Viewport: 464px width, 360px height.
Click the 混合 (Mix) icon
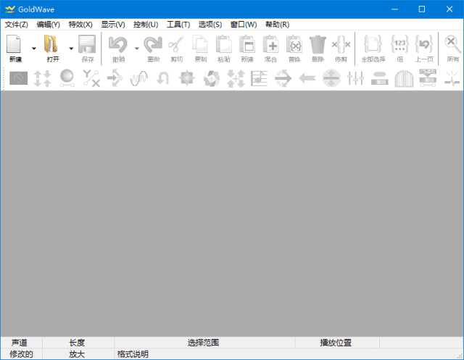tap(270, 44)
